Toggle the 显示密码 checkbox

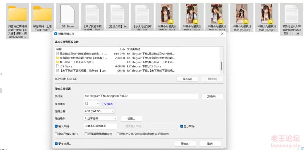[x=182, y=126]
